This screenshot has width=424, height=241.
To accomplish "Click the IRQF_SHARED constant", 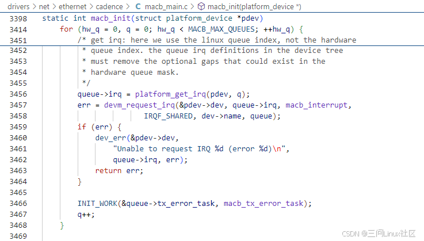I will coord(168,116).
